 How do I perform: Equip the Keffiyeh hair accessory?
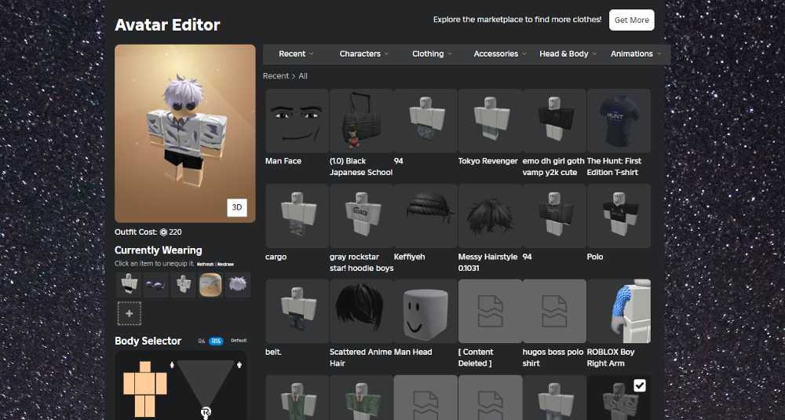pos(425,216)
